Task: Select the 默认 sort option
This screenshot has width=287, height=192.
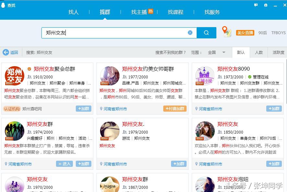Action: tap(241, 52)
